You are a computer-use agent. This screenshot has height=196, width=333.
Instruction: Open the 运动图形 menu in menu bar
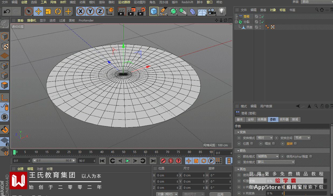[x=140, y=2]
